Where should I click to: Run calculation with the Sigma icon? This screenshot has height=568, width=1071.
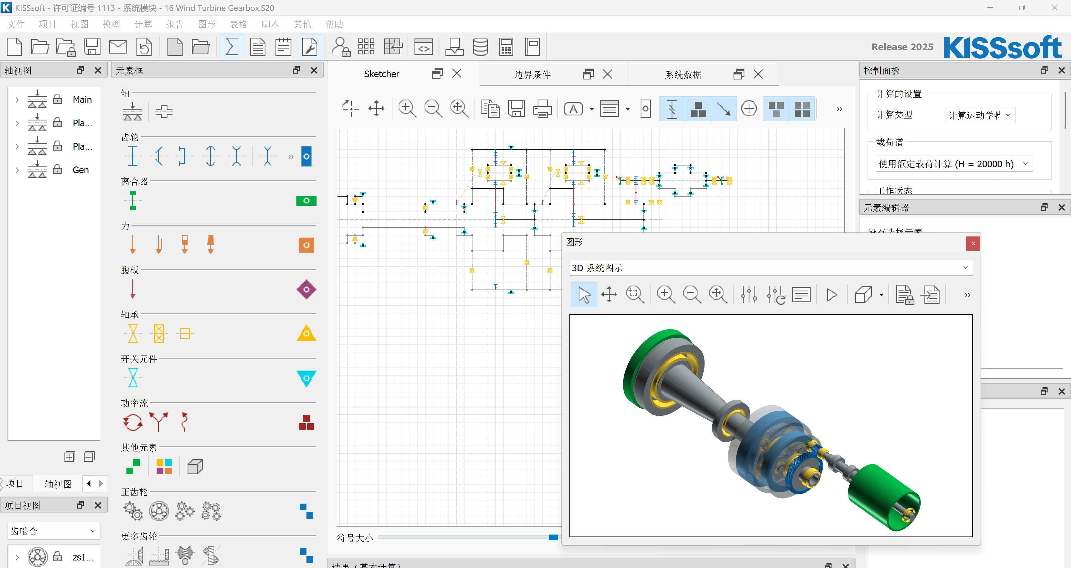click(x=232, y=47)
